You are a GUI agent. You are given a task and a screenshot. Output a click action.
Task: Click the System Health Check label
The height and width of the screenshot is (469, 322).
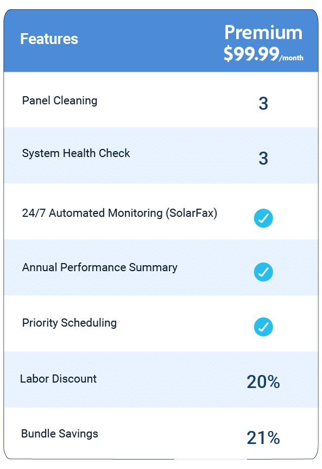pos(75,153)
